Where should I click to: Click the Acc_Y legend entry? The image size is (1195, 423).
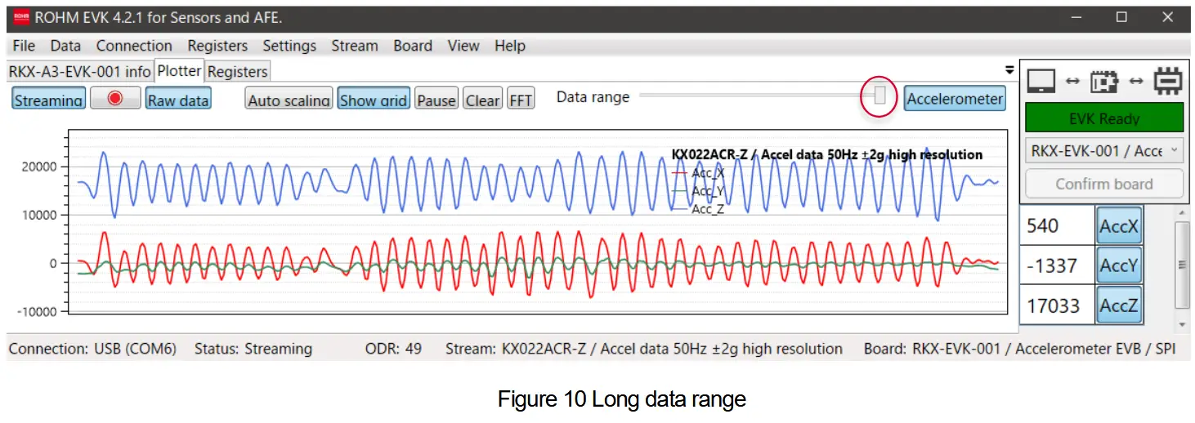698,191
